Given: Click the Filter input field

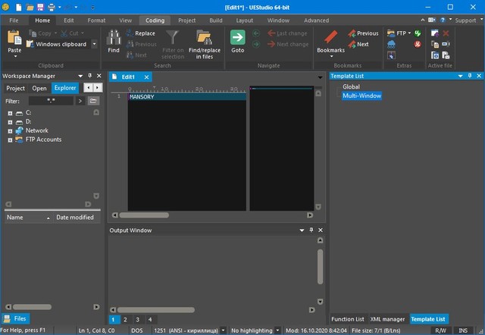Looking at the screenshot, I should 52,100.
